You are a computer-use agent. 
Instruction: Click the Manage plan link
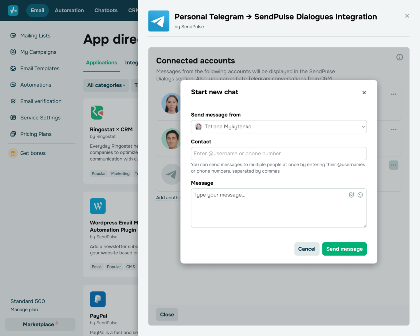click(x=24, y=309)
